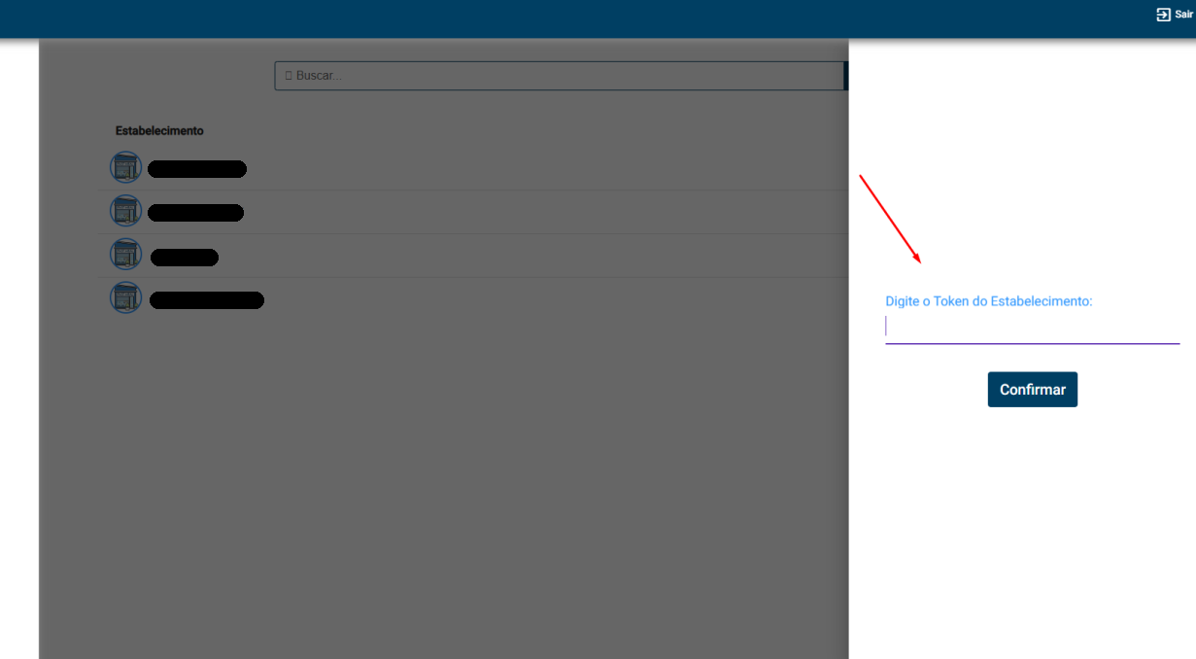Click empty space below Confirmar button
The height and width of the screenshot is (659, 1196).
pyautogui.click(x=1032, y=515)
